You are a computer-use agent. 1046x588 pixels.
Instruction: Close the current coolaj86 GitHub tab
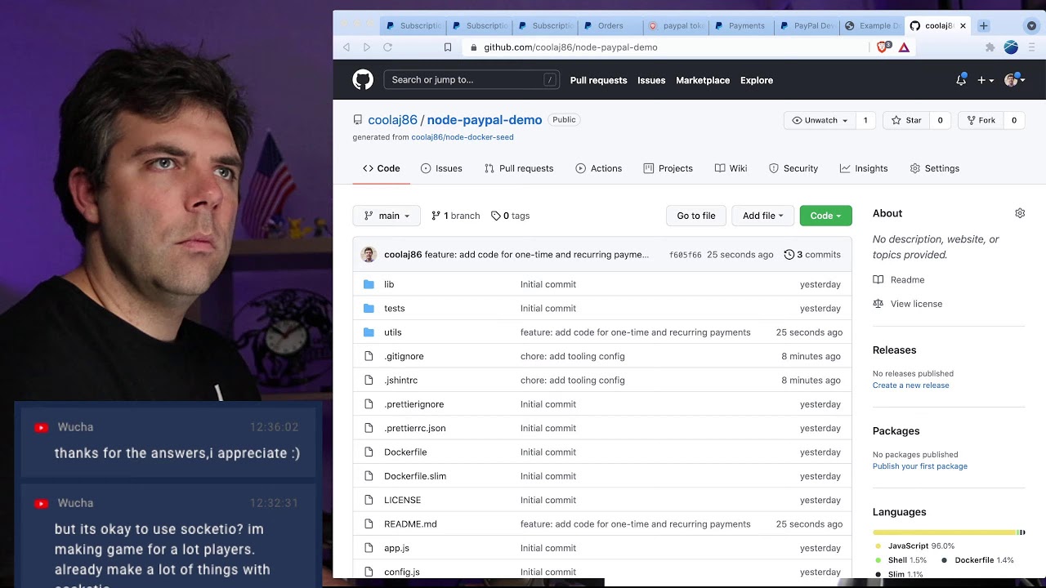[x=963, y=25]
